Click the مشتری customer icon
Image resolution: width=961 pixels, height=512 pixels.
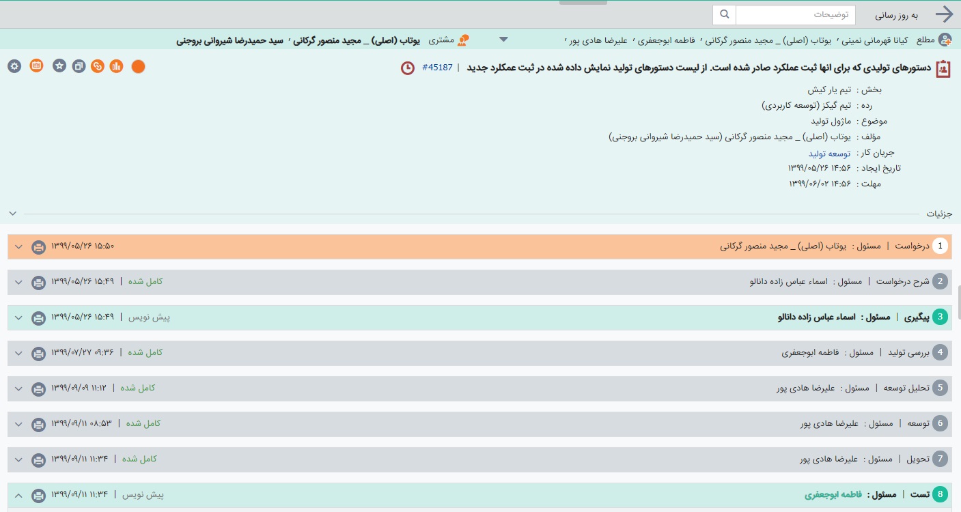click(x=463, y=40)
